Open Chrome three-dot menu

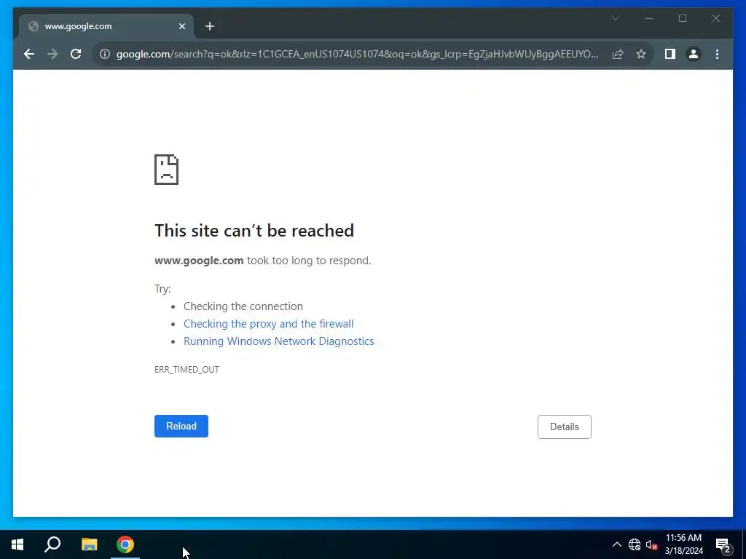click(x=717, y=54)
